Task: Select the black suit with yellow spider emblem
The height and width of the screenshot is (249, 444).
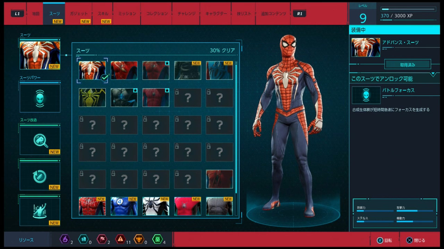Action: coord(92,97)
